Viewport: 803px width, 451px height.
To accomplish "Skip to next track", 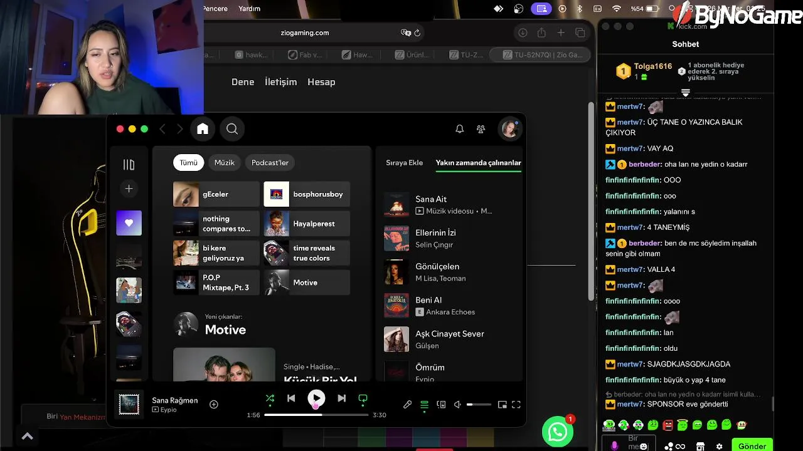I will (x=341, y=398).
